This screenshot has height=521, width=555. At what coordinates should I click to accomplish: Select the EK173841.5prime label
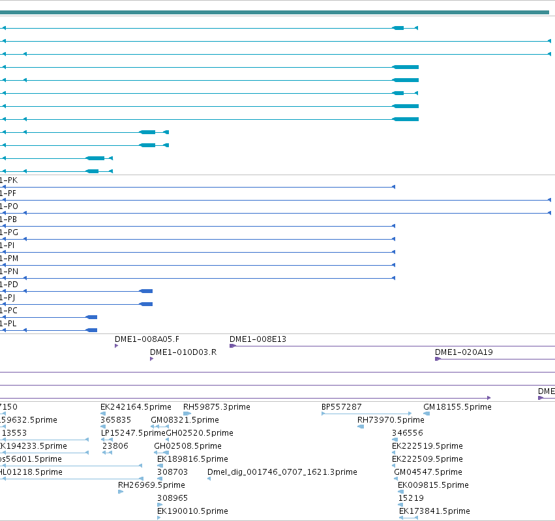pyautogui.click(x=434, y=511)
